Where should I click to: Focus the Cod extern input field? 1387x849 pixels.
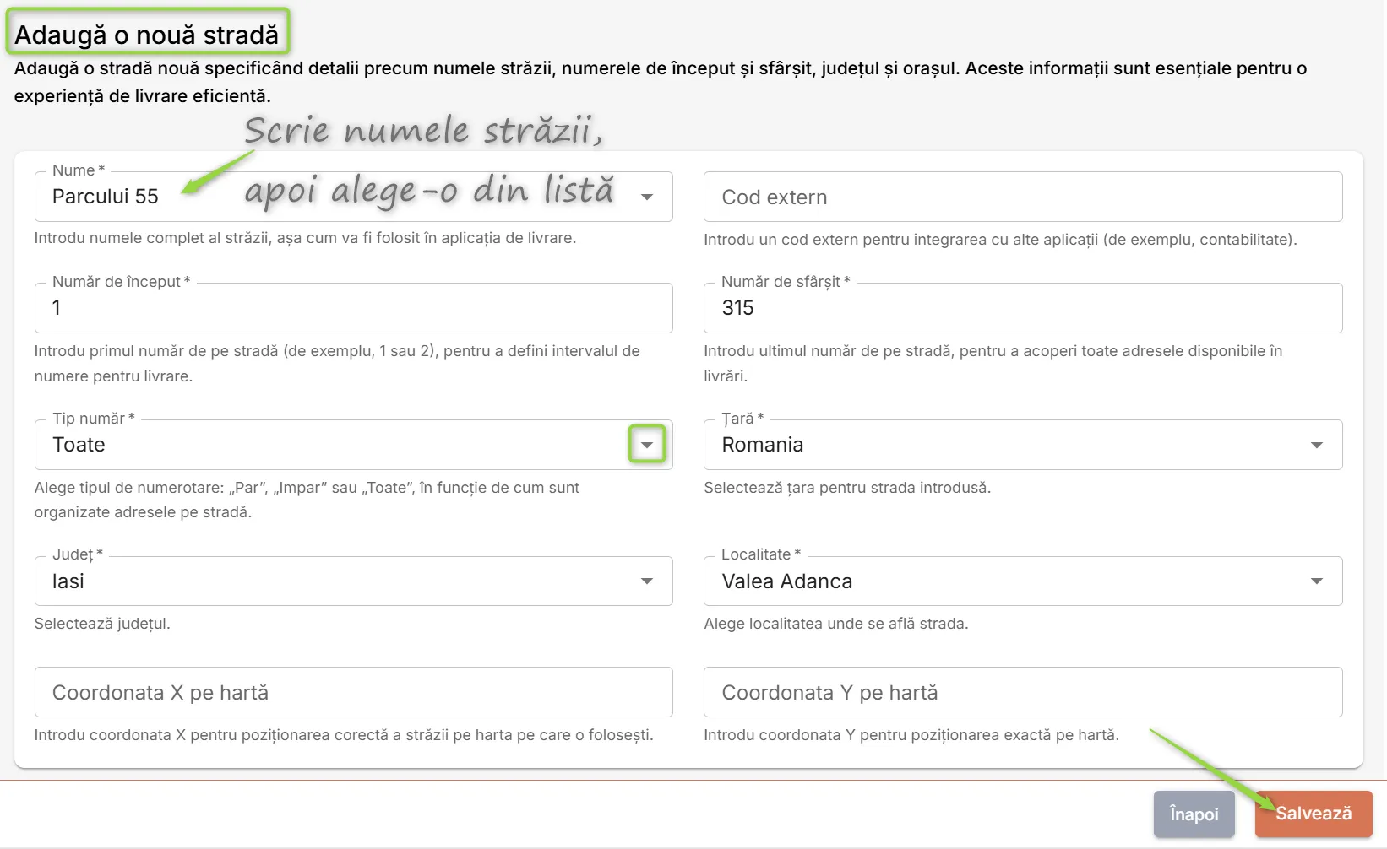(x=1023, y=197)
